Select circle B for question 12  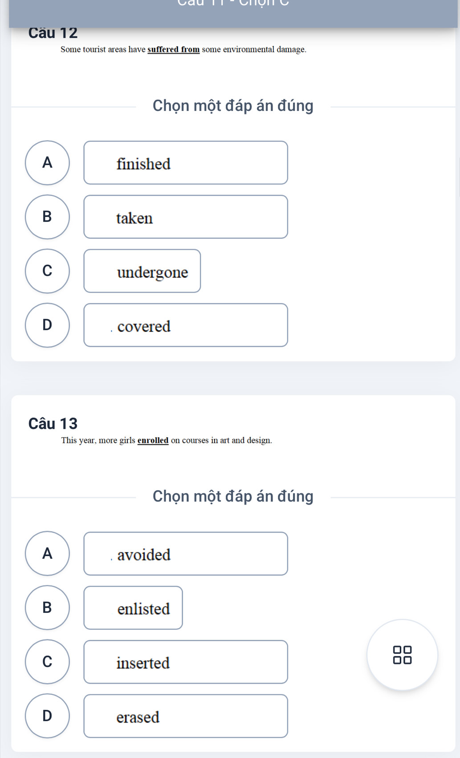(47, 217)
